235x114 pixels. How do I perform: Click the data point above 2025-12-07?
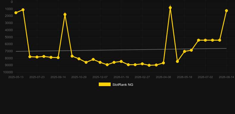pyautogui.click(x=100, y=62)
